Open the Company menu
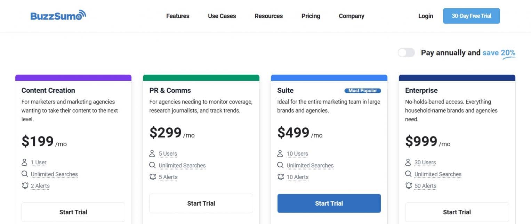This screenshot has width=531, height=224. (351, 16)
